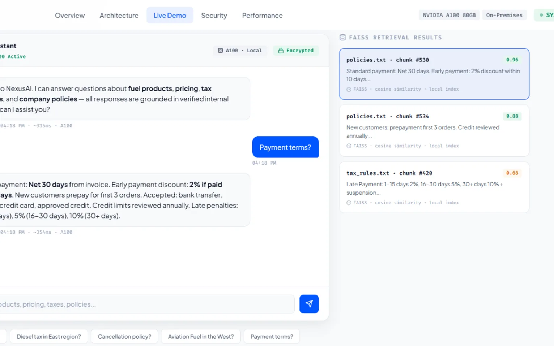This screenshot has width=554, height=346.
Task: Click the Payment terms? suggestion chip
Action: point(272,337)
